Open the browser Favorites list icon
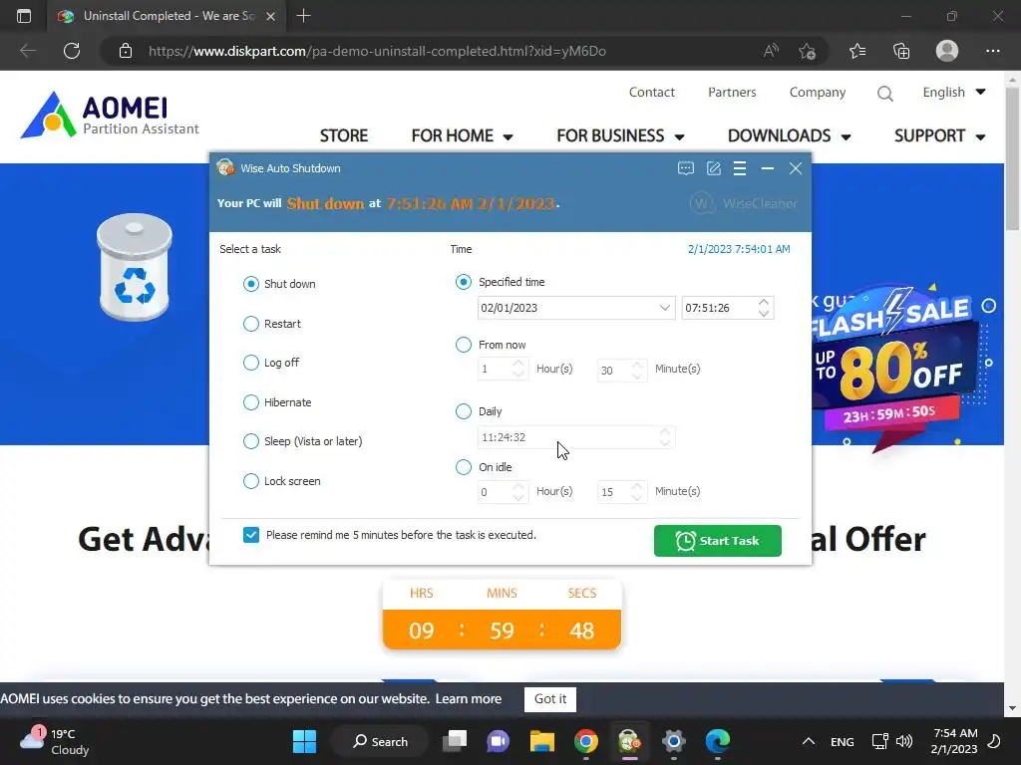Viewport: 1021px width, 765px height. (x=857, y=51)
